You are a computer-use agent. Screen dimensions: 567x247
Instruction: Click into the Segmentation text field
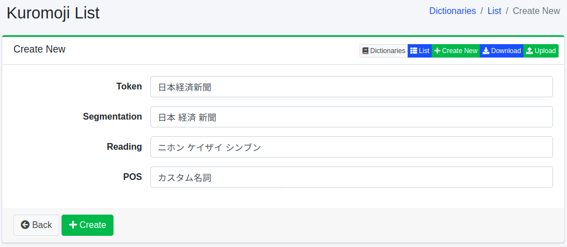pos(351,117)
